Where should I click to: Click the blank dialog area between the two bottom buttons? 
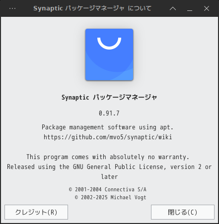pyautogui.click(x=109, y=212)
